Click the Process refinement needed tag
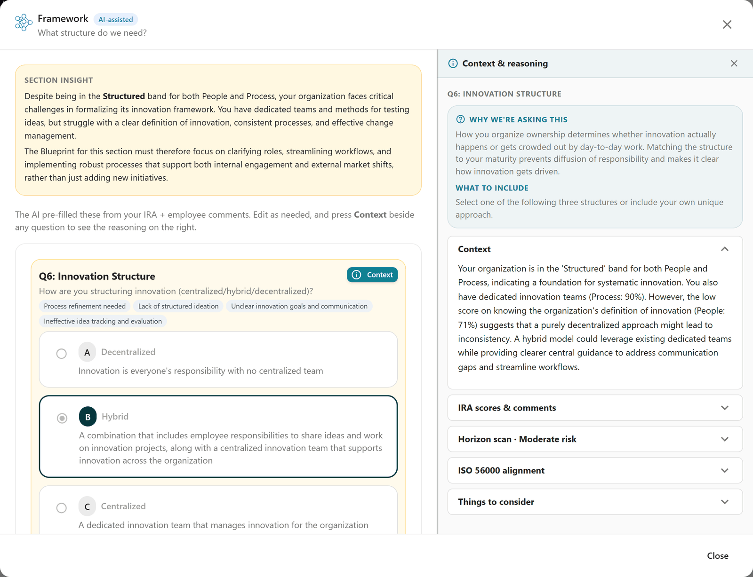Image resolution: width=753 pixels, height=577 pixels. click(85, 306)
